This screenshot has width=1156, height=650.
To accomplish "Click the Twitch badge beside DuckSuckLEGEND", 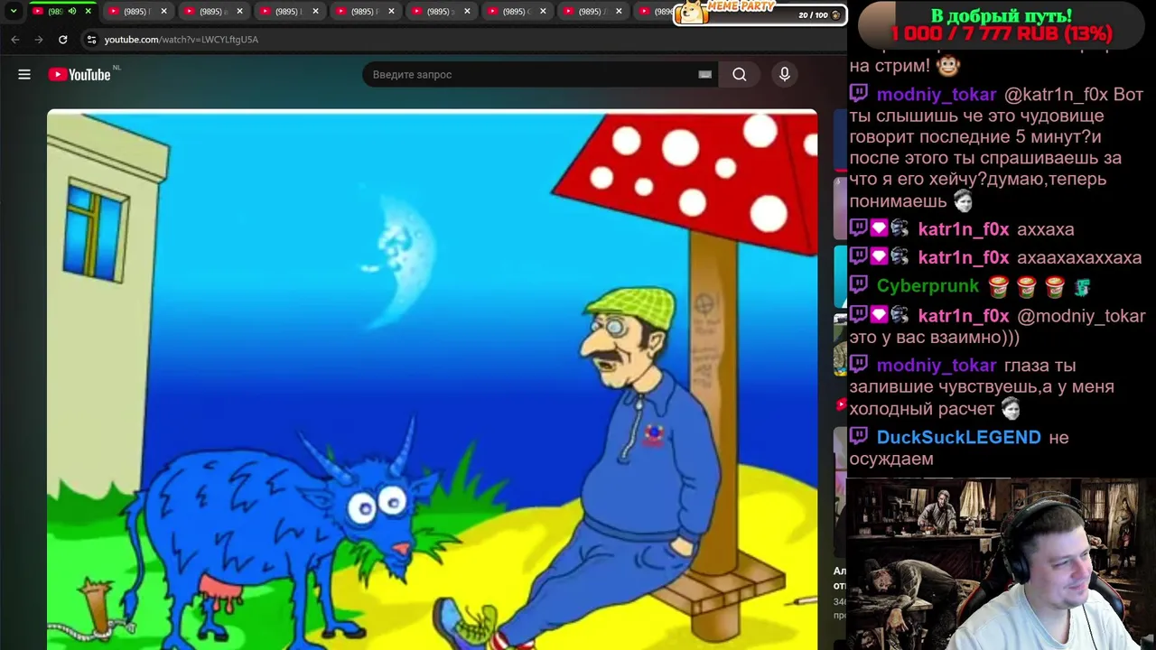I will (x=859, y=436).
